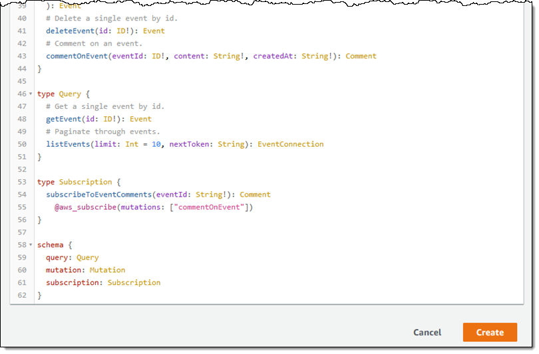Click the orange Create button
Screen dimensions: 539x354
click(490, 332)
